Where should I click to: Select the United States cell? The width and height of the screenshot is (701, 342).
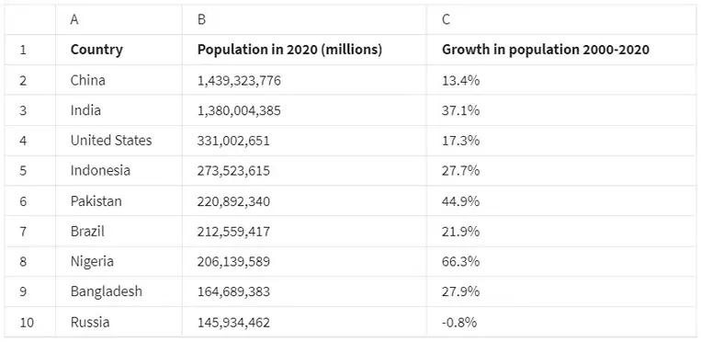coord(119,141)
